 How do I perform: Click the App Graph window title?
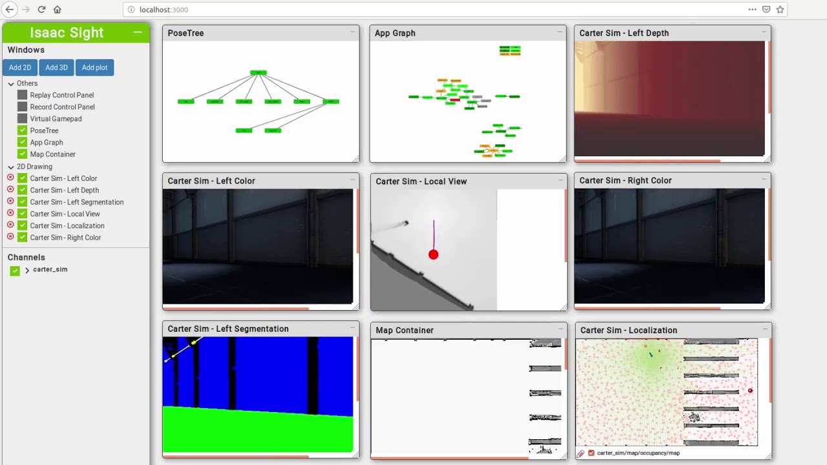(395, 33)
